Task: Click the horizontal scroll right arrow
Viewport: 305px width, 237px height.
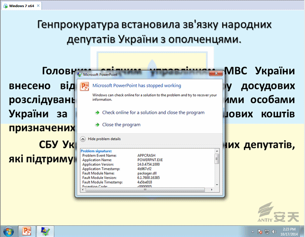Action: click(x=211, y=190)
